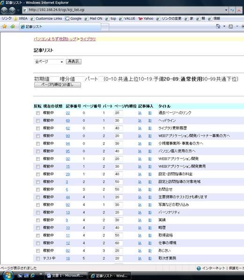Click ページ内順位つけ直し button
Viewport: 244px width, 280px height.
coord(58,85)
